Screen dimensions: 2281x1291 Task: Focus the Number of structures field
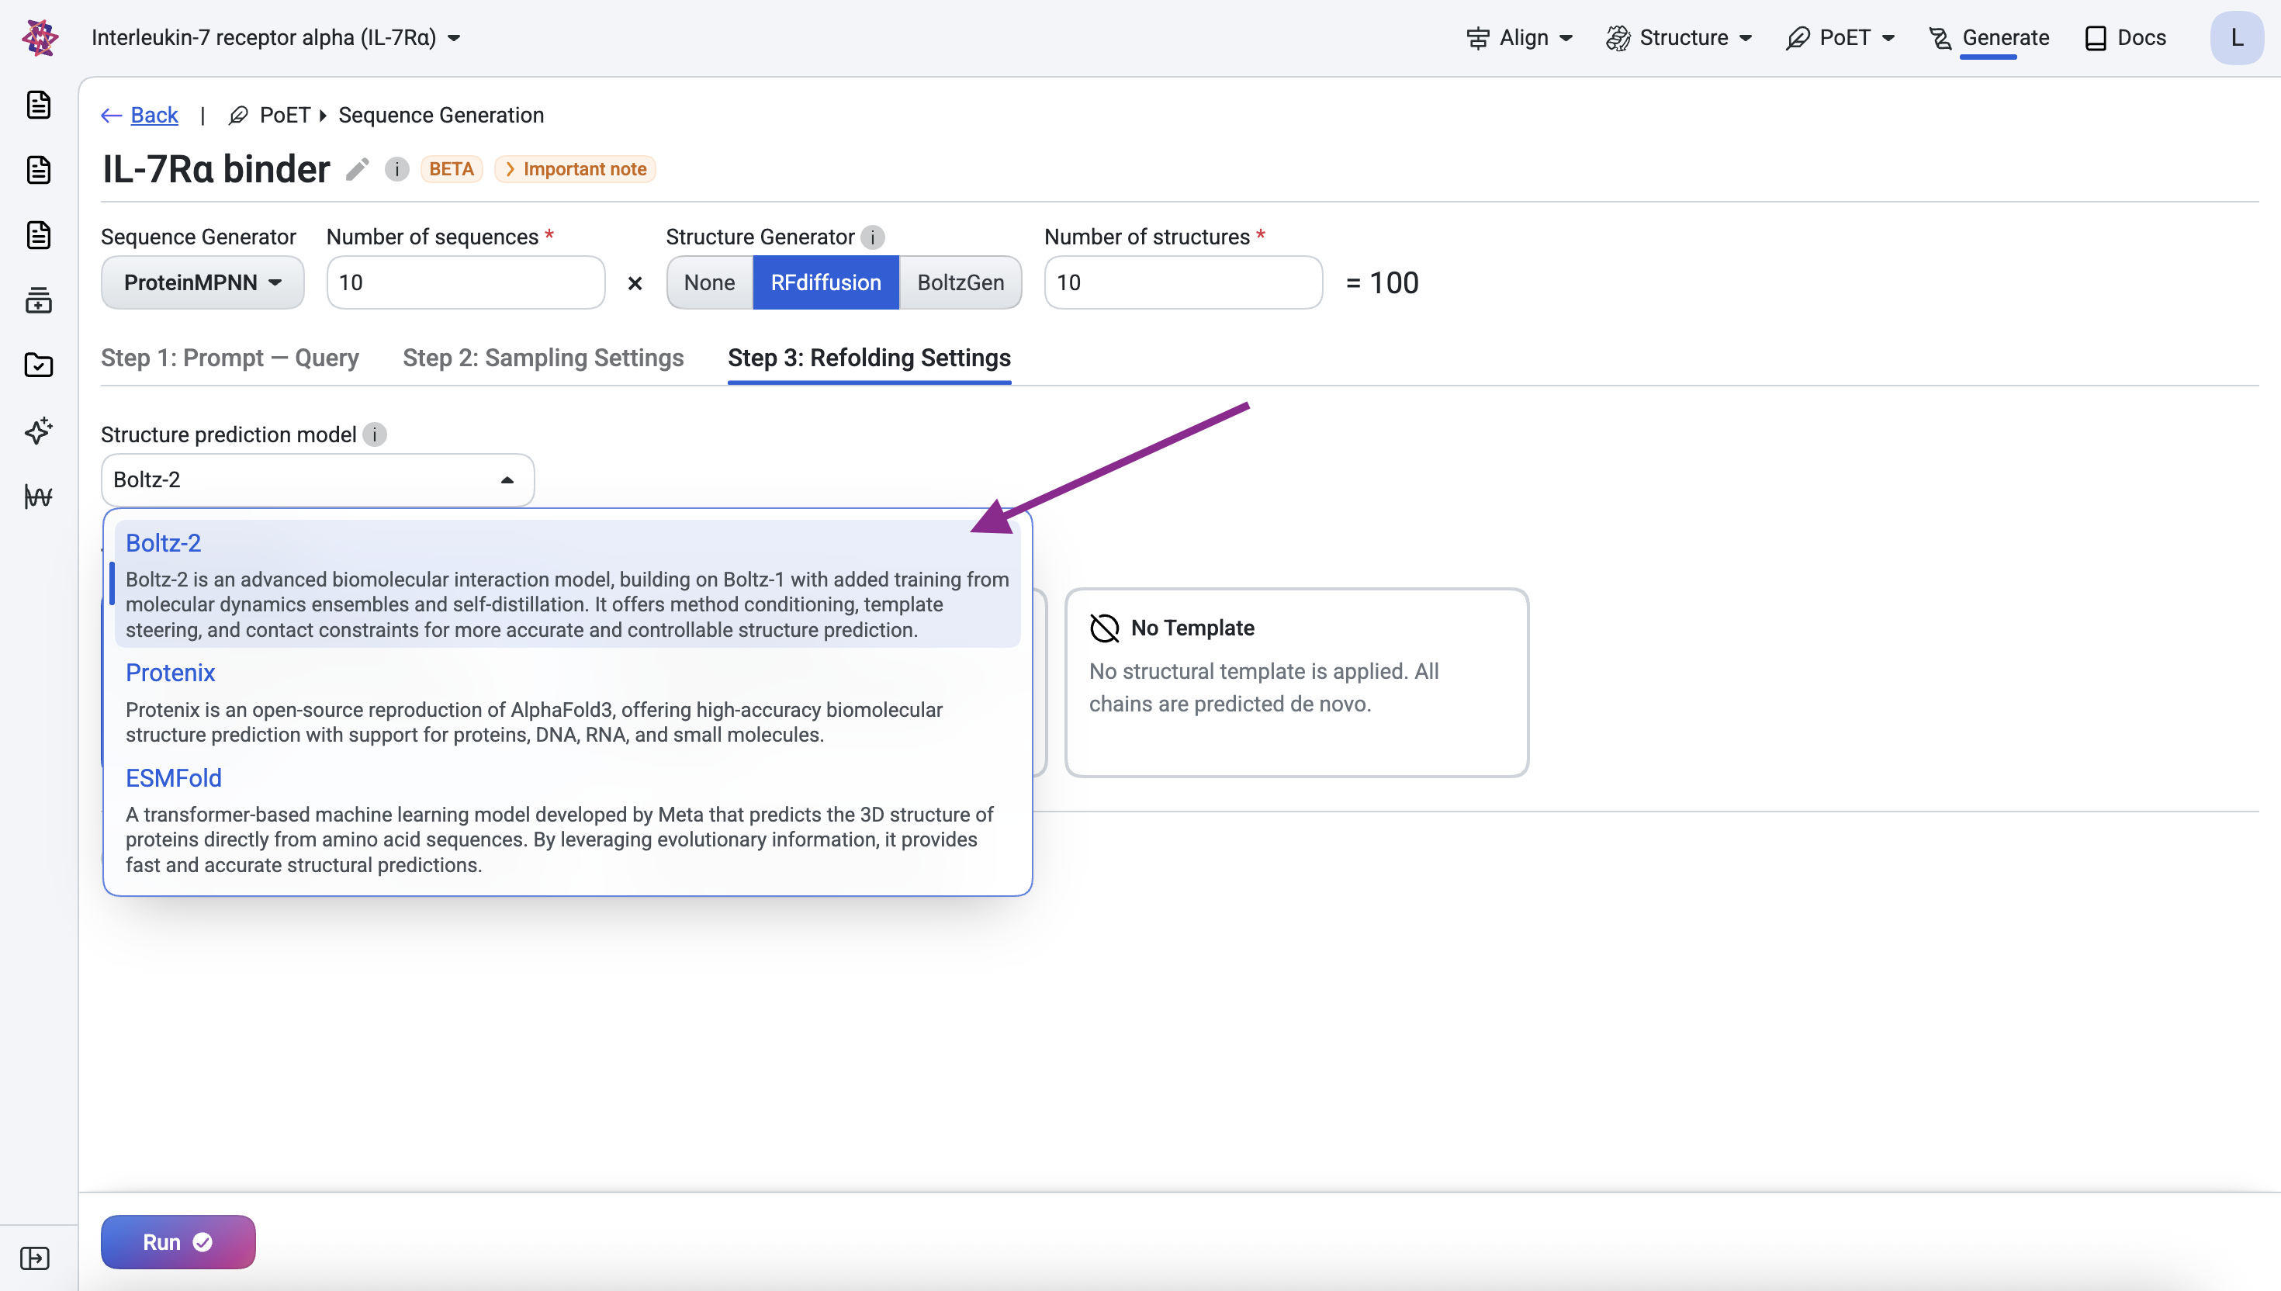point(1182,283)
